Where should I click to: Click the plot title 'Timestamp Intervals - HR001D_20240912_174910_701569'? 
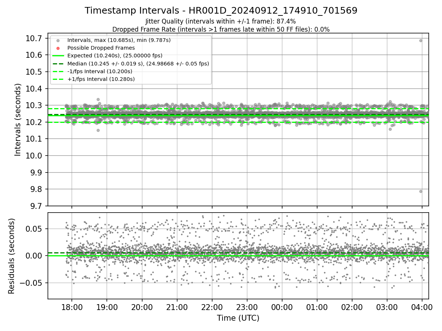pos(221,11)
